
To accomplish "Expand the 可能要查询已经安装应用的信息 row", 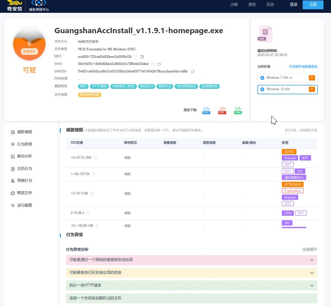I will point(312,272).
